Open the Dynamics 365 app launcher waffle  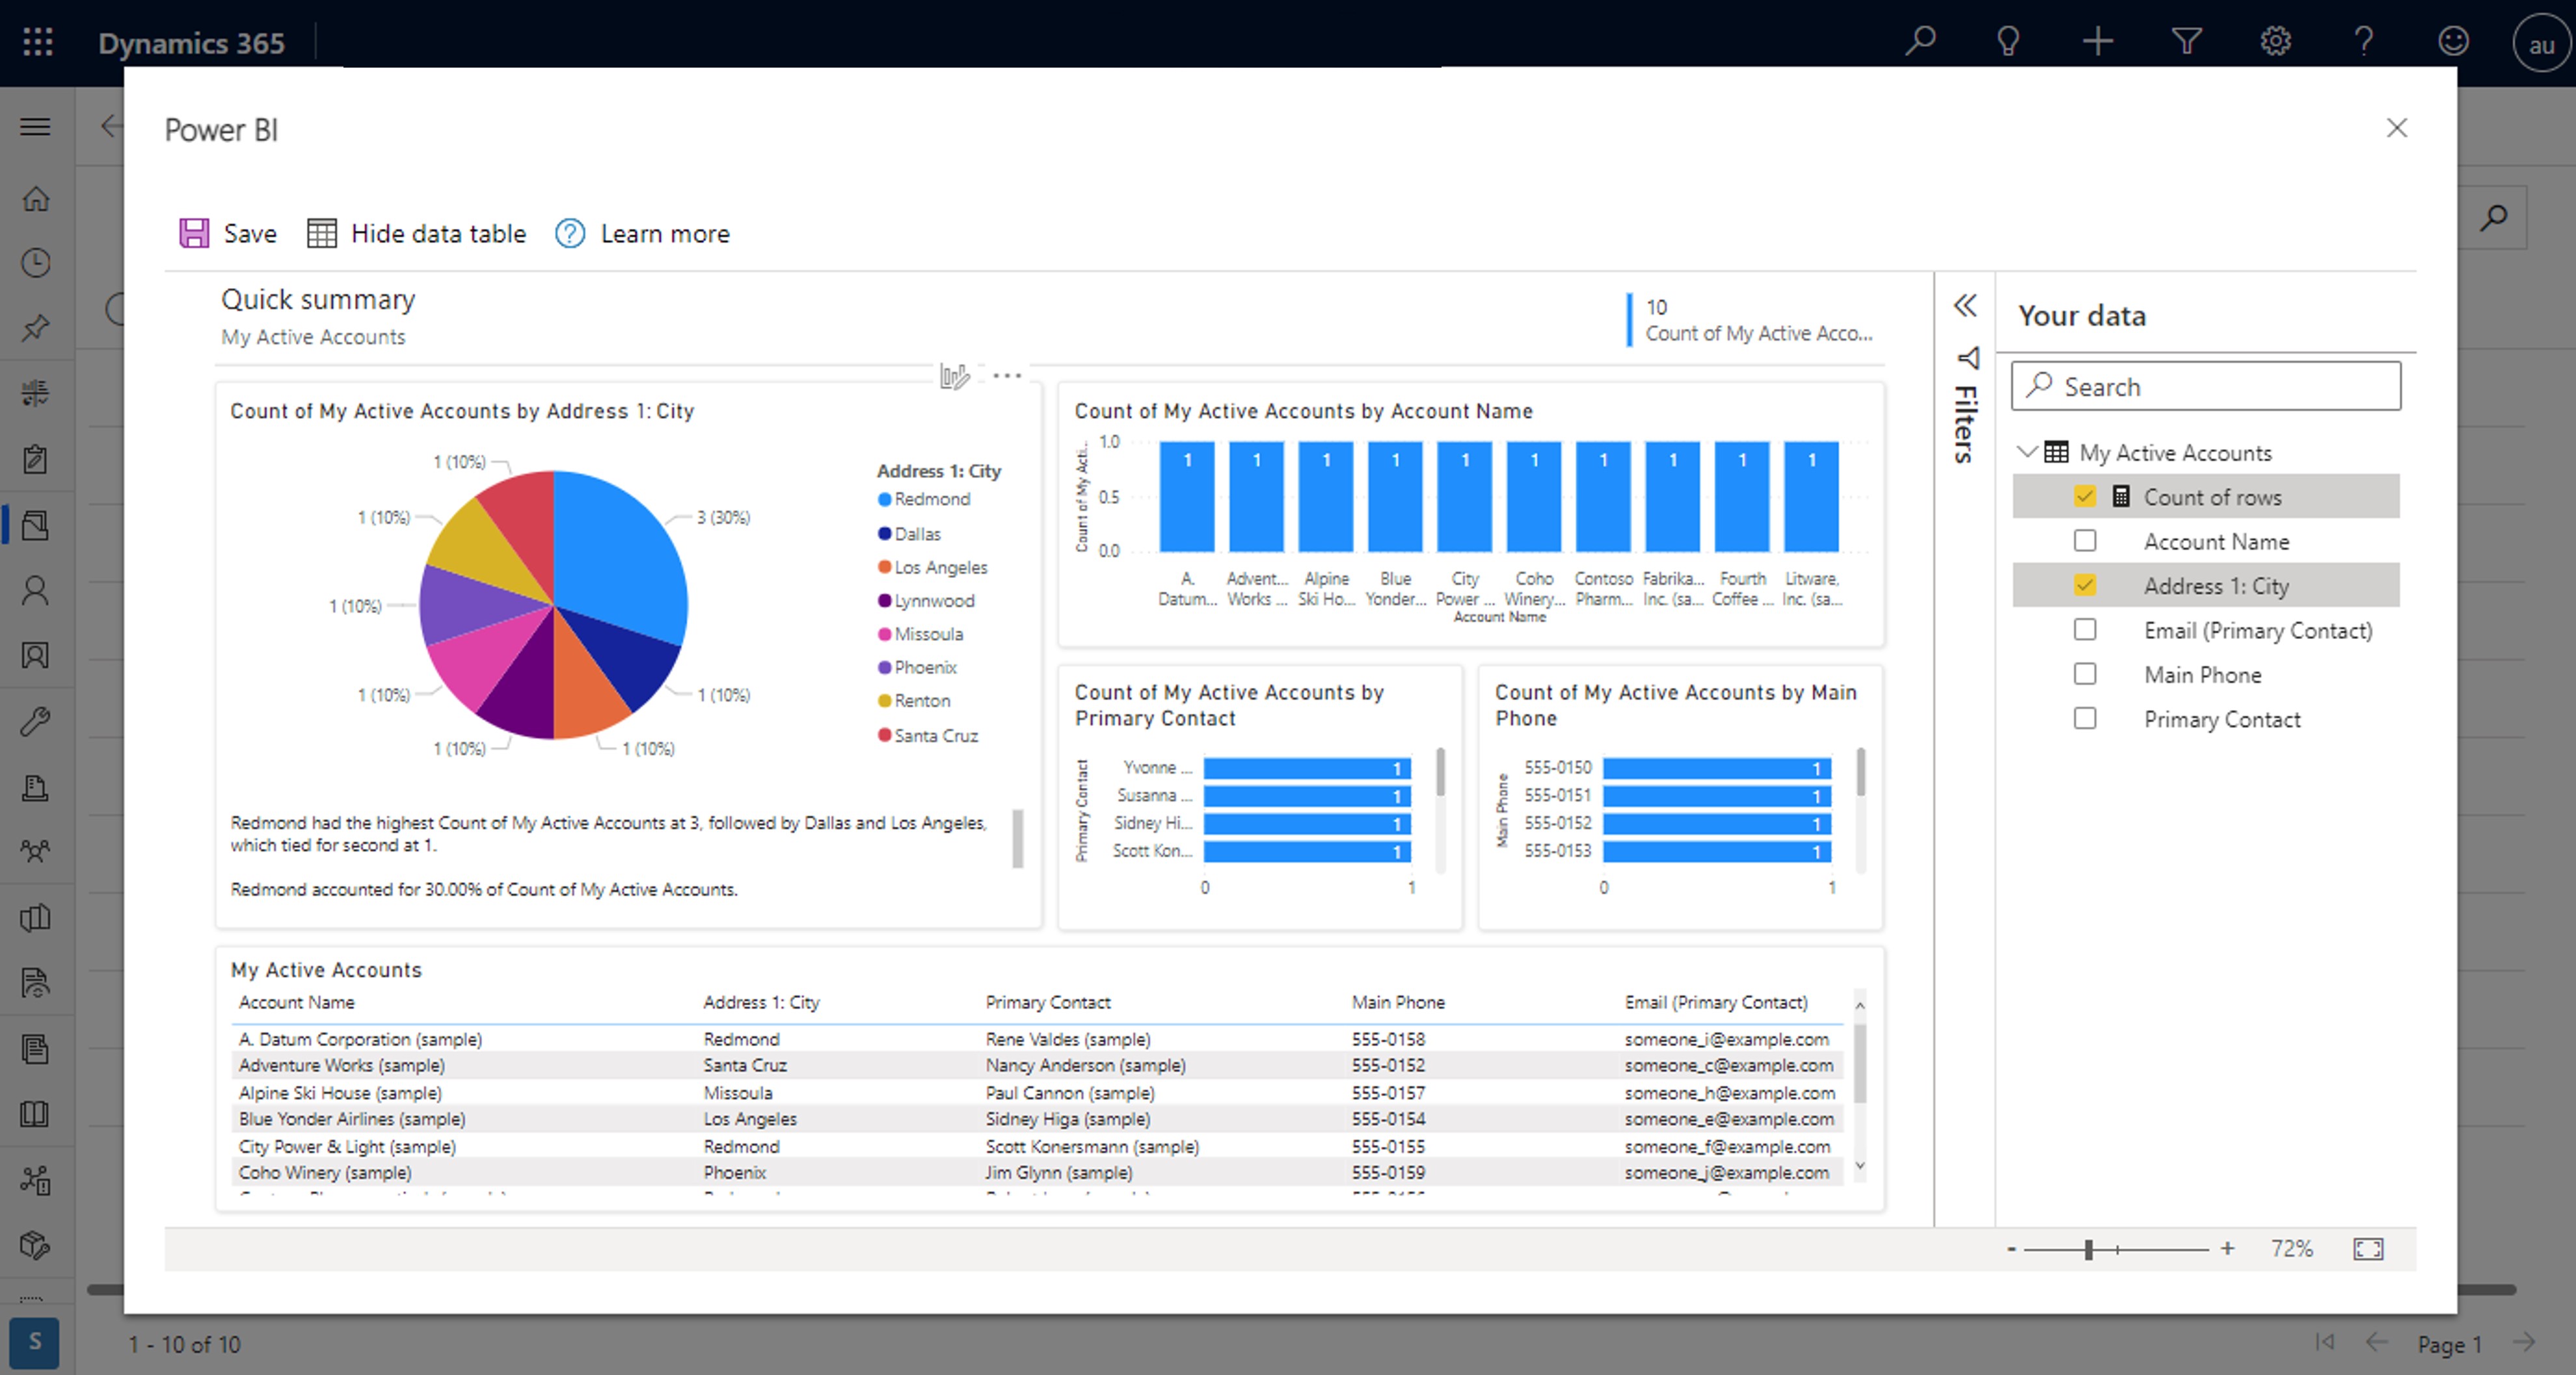point(37,42)
